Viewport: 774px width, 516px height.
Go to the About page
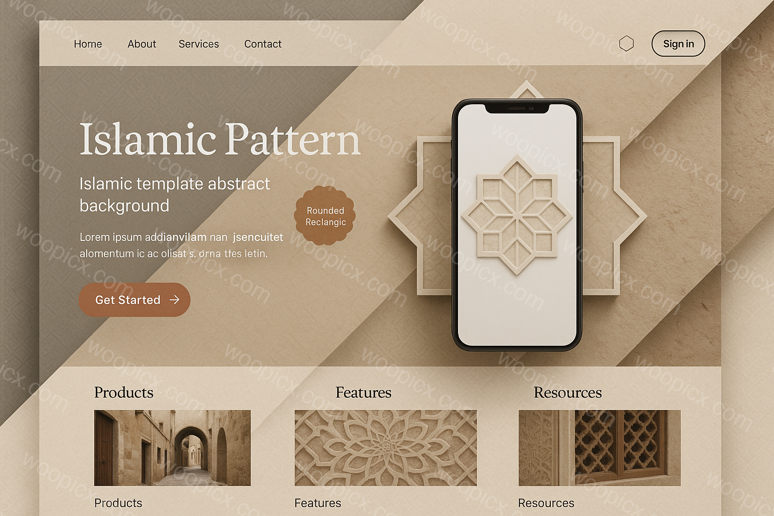click(142, 44)
